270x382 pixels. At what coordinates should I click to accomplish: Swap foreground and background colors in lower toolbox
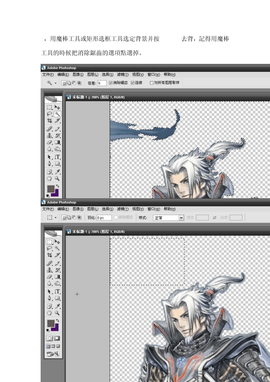tap(57, 321)
